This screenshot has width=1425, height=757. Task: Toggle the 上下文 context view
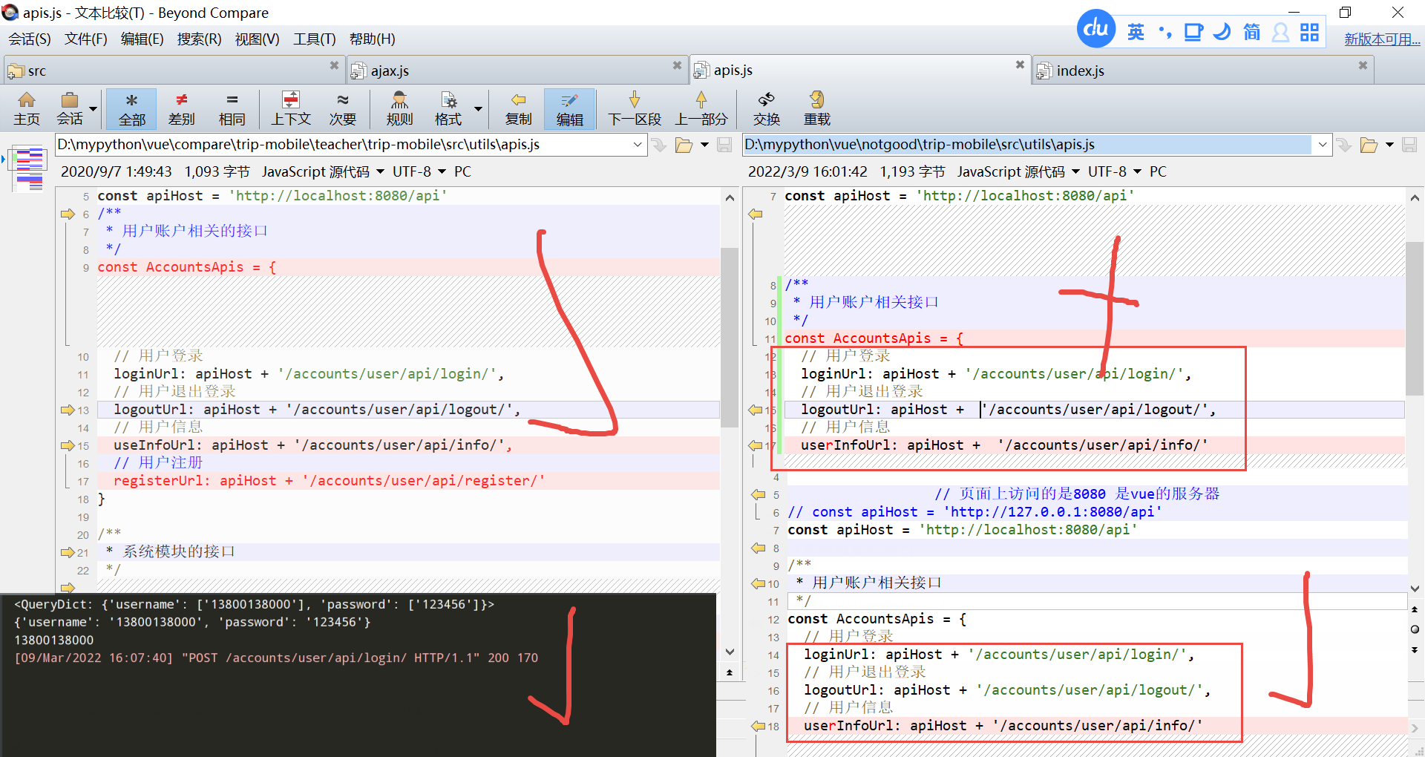click(x=291, y=108)
